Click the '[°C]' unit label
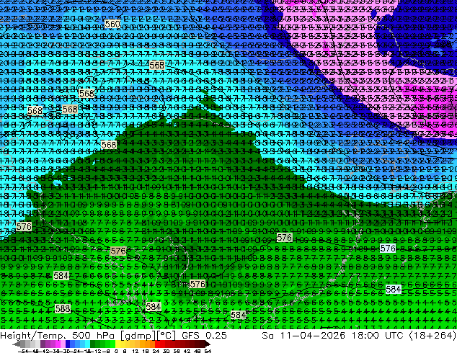 click(x=166, y=336)
